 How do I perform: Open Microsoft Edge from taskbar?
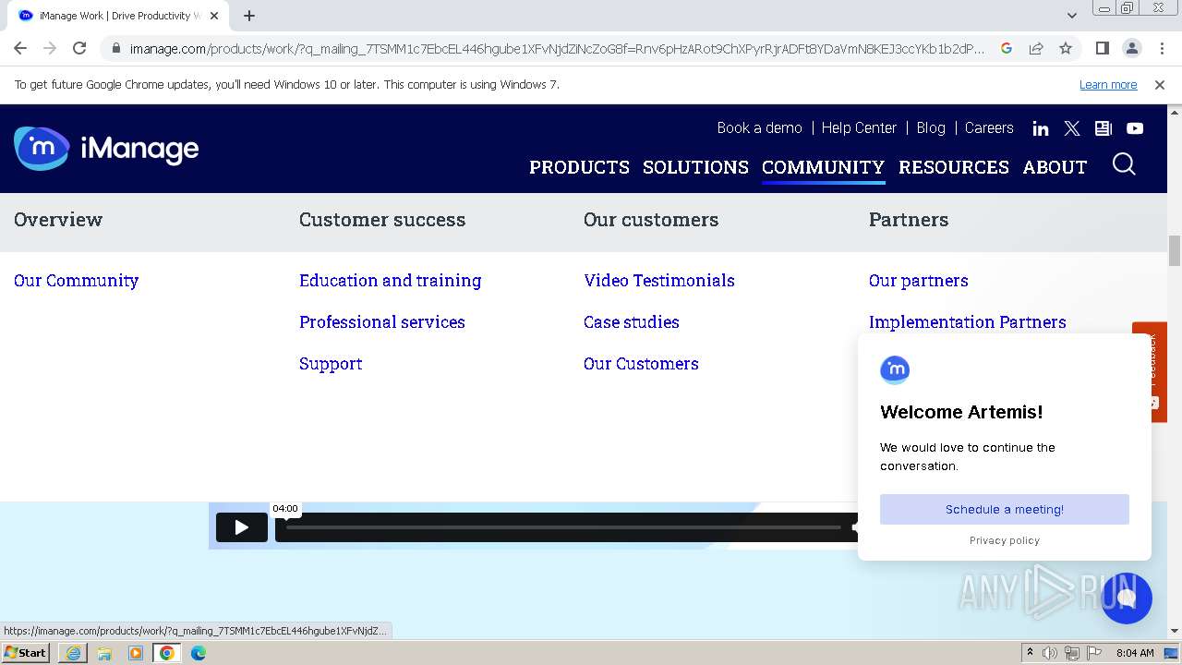(x=199, y=653)
